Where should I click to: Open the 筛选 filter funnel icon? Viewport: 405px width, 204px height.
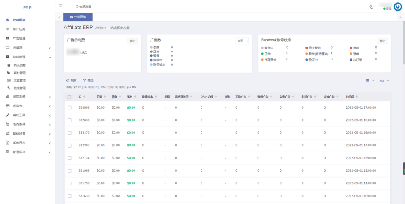click(84, 80)
